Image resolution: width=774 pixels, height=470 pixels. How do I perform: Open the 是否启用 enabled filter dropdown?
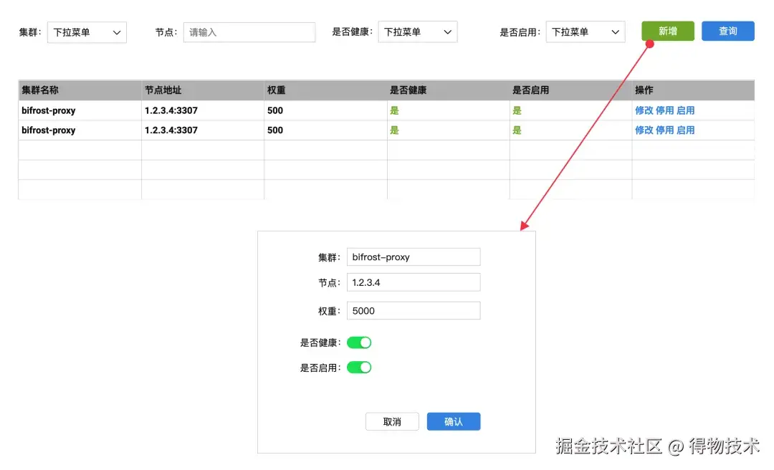coord(585,32)
